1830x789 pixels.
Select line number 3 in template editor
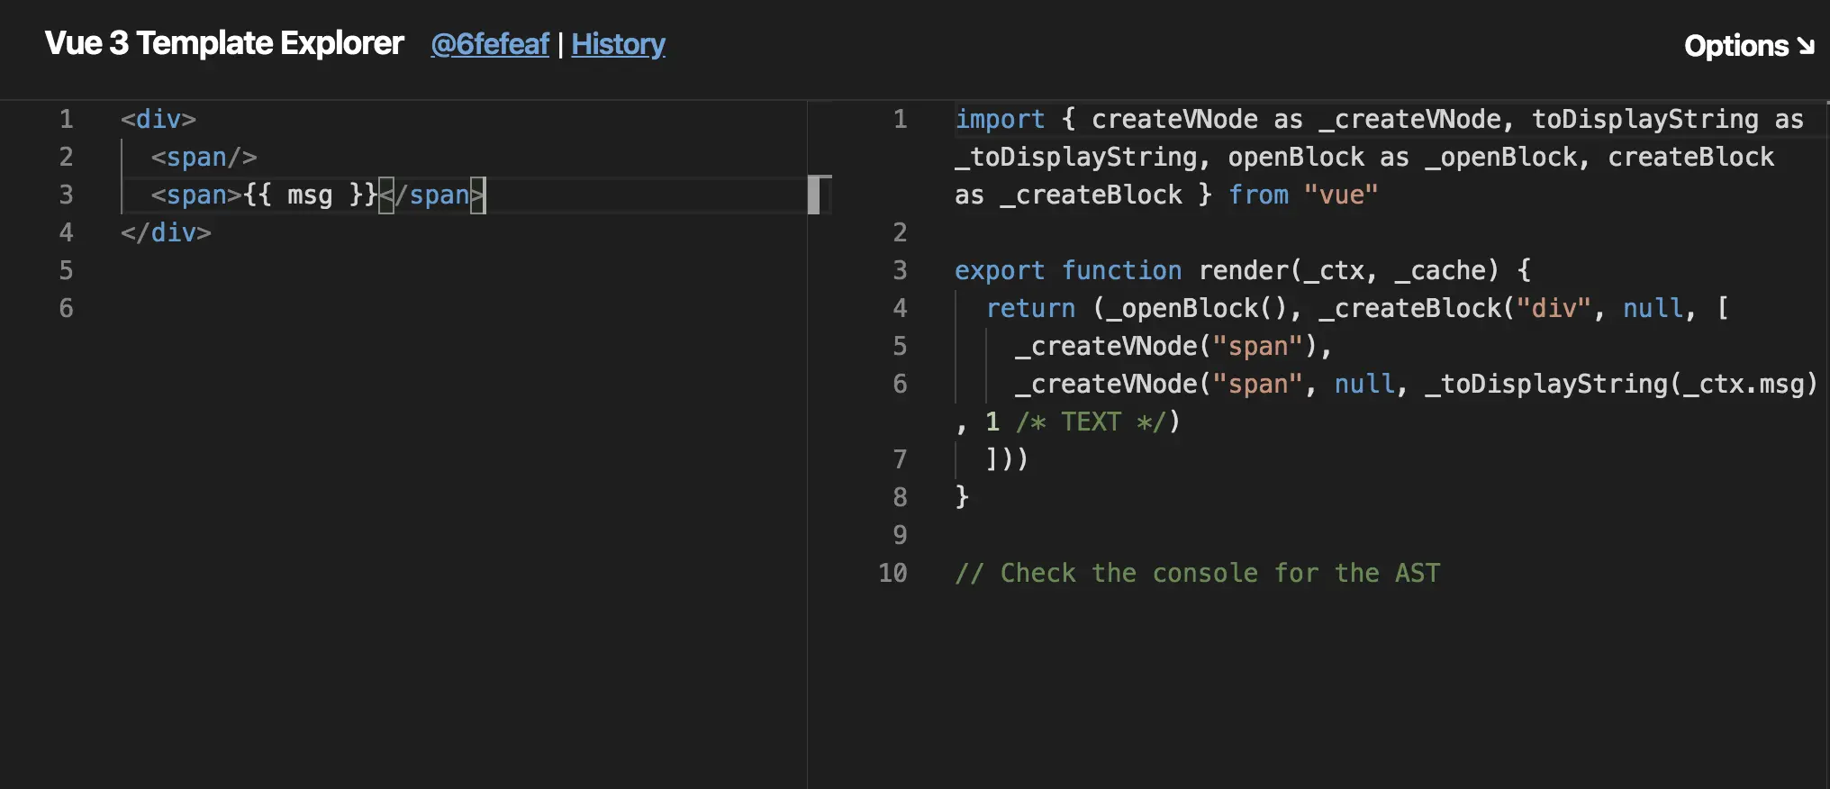(66, 195)
